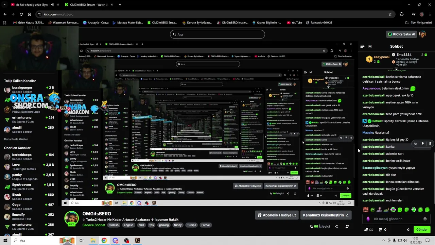Open the gift shop icon showing 0
This screenshot has height=245, width=435.
coord(382,230)
